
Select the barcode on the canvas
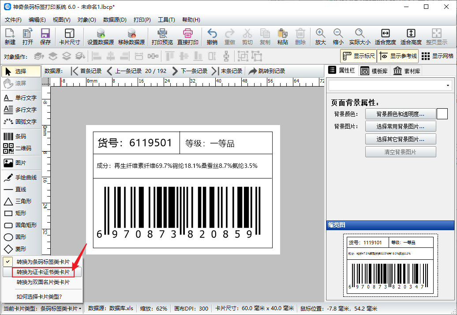[178, 213]
